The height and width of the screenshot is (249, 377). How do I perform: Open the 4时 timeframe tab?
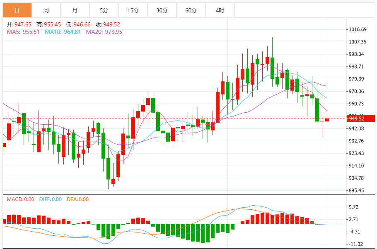pos(220,10)
